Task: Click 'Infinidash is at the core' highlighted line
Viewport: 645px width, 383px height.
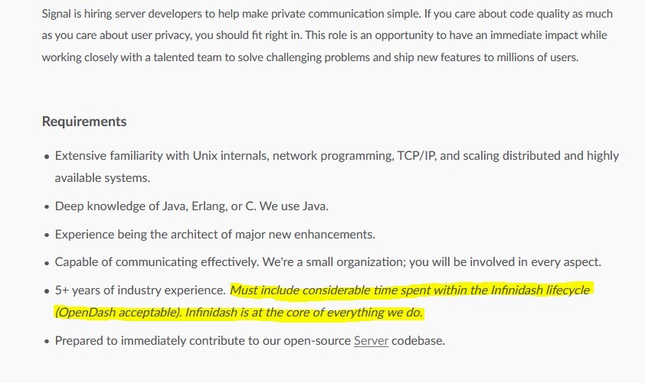Action: tap(304, 313)
